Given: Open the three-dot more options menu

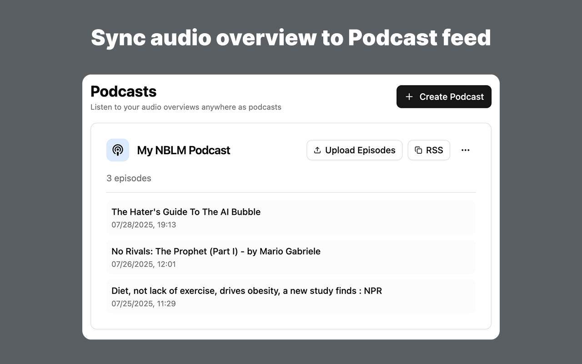Looking at the screenshot, I should [465, 150].
